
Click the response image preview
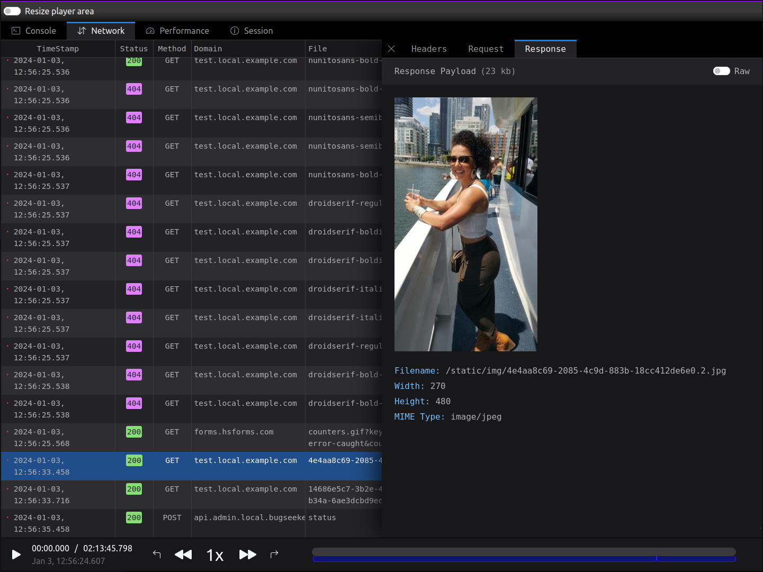tap(465, 224)
